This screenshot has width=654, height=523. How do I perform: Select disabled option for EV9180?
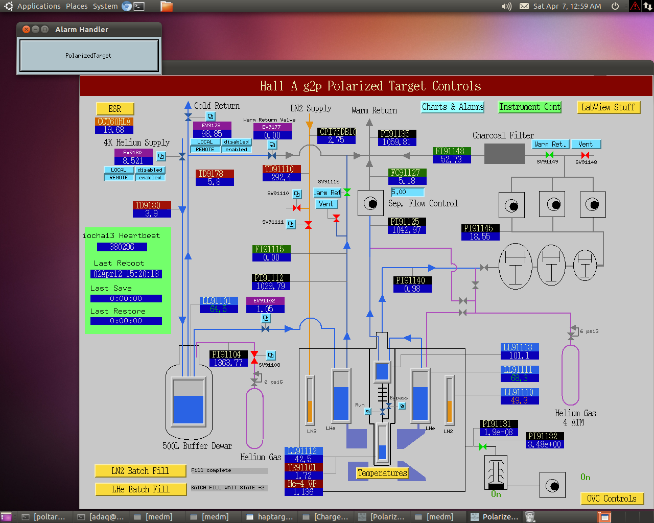(150, 170)
